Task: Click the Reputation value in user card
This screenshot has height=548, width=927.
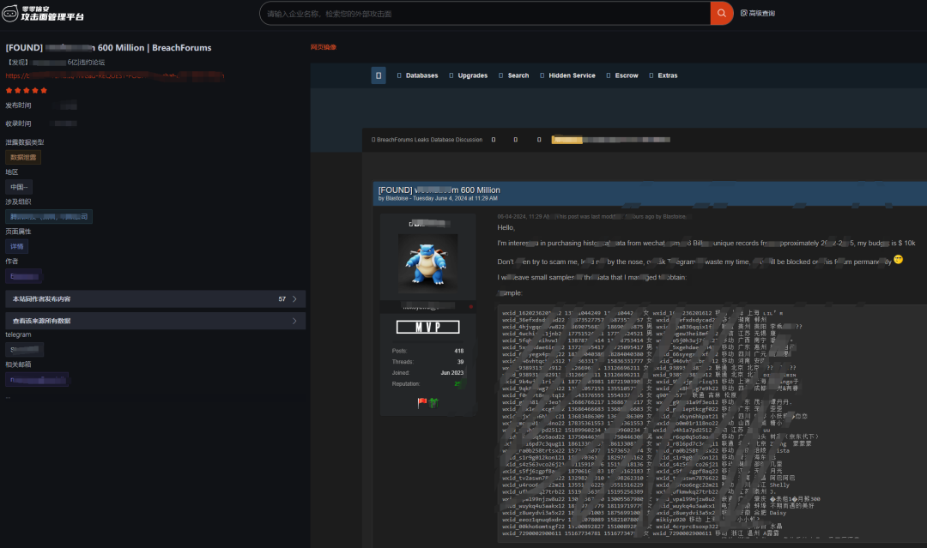Action: click(x=457, y=384)
